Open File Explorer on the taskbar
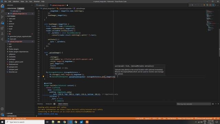This screenshot has width=220, height=124. tap(59, 122)
